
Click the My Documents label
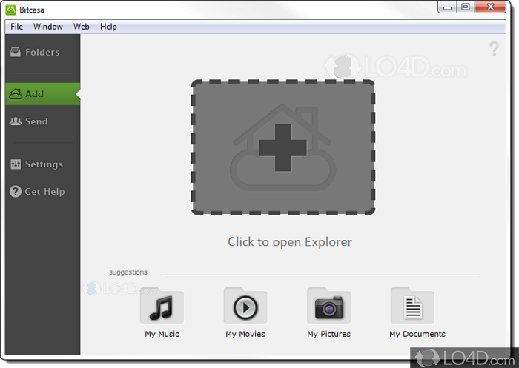click(417, 334)
